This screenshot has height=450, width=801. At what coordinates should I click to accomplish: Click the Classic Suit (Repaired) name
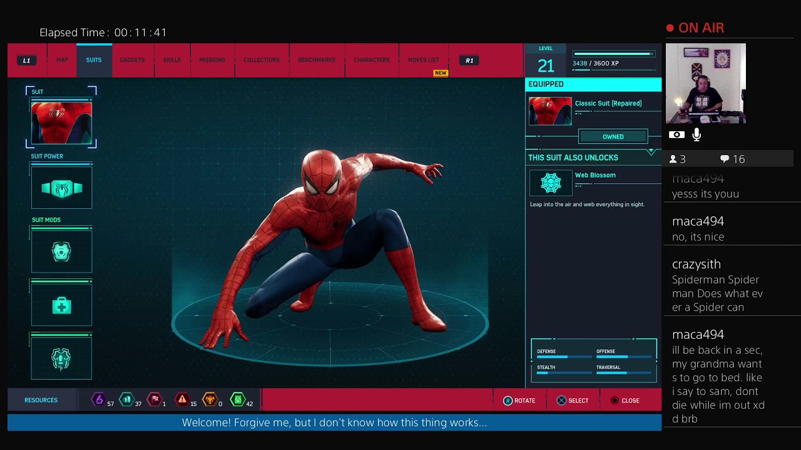coord(608,104)
